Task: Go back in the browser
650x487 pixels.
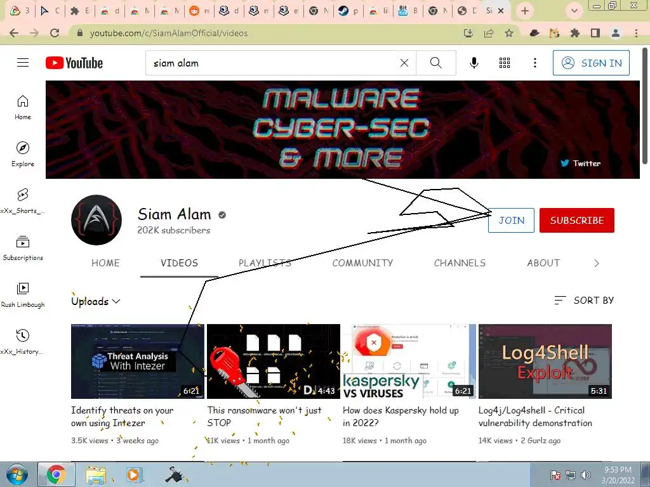Action: tap(14, 33)
